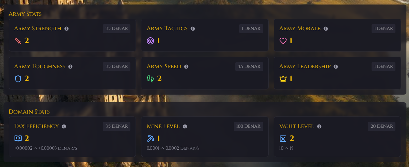409x167 pixels.
Task: Click the heart icon under Army Morale
Action: pyautogui.click(x=283, y=41)
